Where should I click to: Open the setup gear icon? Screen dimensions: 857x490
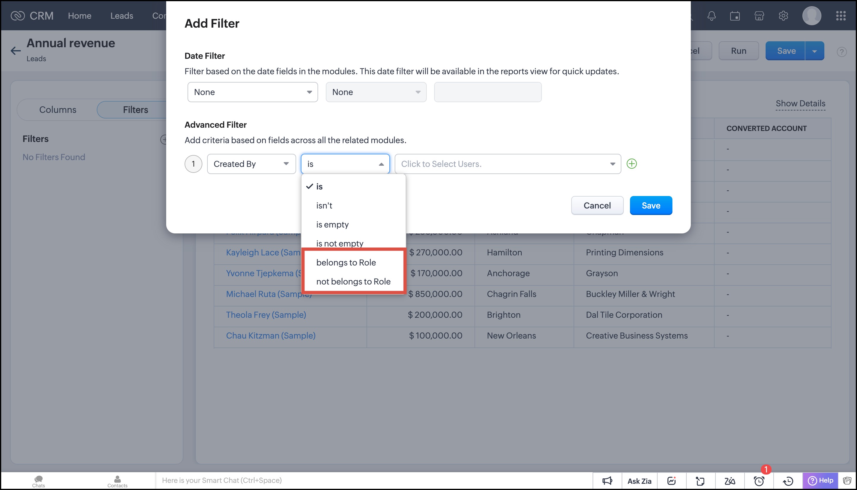coord(783,16)
